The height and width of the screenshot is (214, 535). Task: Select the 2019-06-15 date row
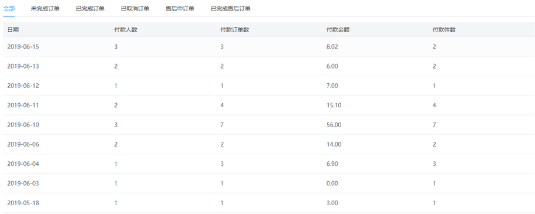click(x=269, y=47)
